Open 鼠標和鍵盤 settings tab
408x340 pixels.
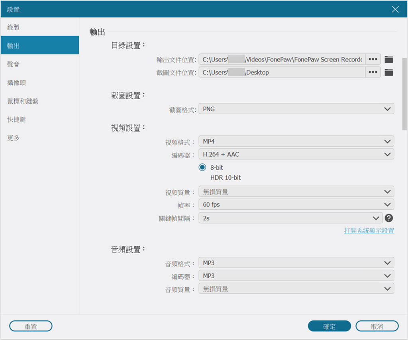[40, 101]
